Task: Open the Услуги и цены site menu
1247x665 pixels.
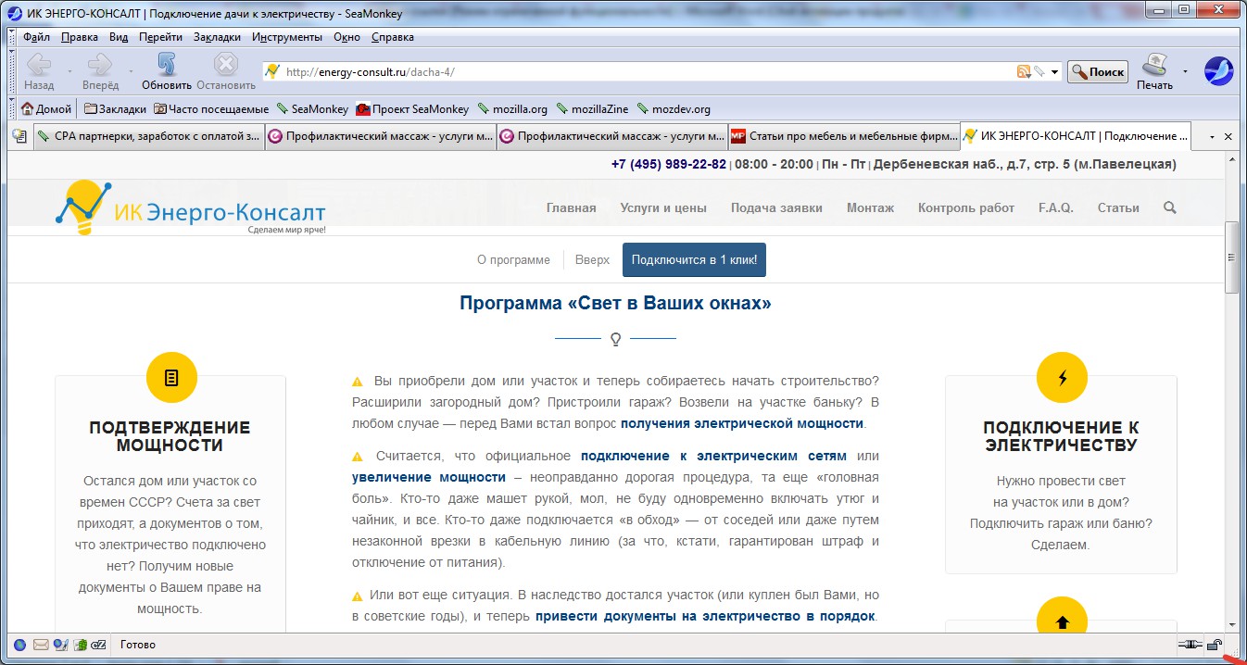Action: point(663,207)
